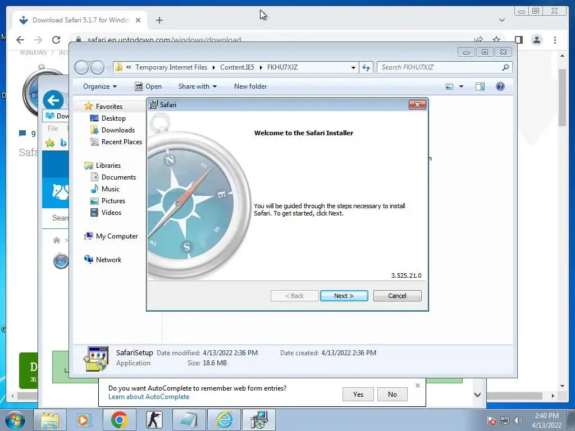Image resolution: width=575 pixels, height=431 pixels.
Task: Click the Explorer search magnifier icon
Action: pyautogui.click(x=506, y=67)
